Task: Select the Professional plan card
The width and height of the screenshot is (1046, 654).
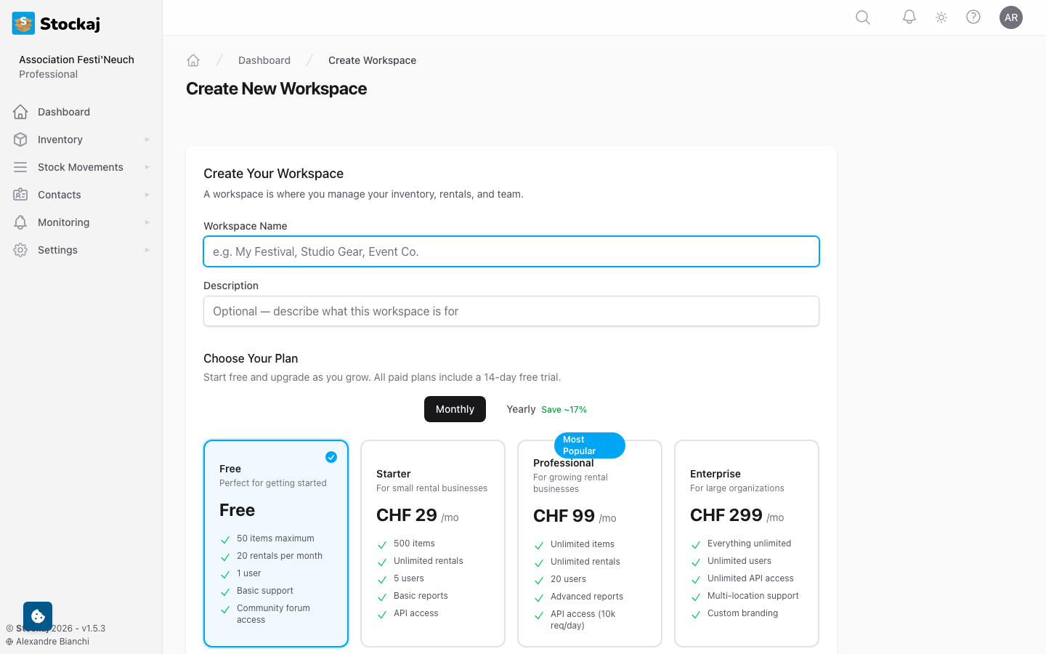Action: 590,544
